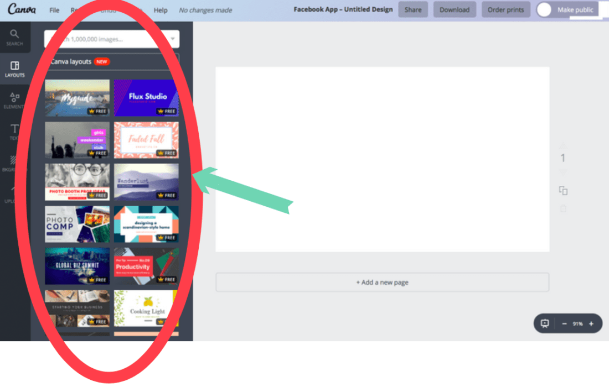Viewport: 609px width, 387px height.
Task: Duplicate page 1 using the copy icon
Action: click(563, 191)
